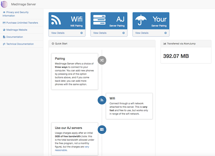Click the Use our AJ servers title
The image size is (215, 156).
(69, 128)
